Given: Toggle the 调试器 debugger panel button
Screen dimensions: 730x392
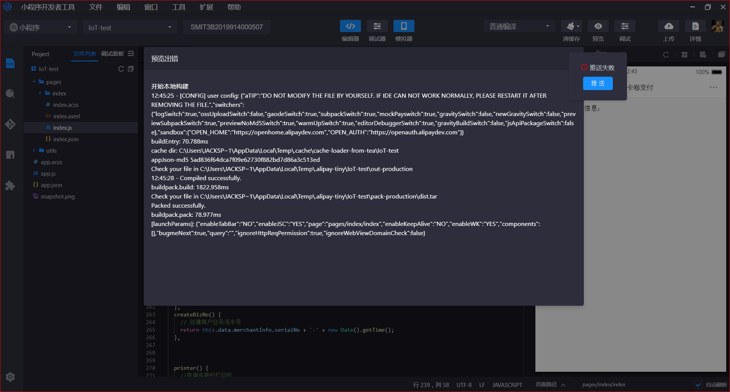Looking at the screenshot, I should click(x=377, y=26).
